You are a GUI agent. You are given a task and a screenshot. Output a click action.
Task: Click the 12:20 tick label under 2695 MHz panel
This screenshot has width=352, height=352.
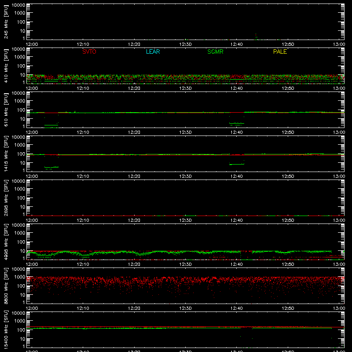(x=134, y=220)
